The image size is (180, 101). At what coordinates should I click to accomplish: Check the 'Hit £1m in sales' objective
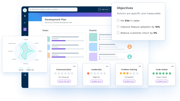click(x=118, y=20)
